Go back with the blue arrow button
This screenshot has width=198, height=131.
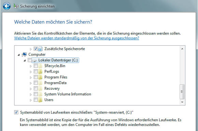7,6
